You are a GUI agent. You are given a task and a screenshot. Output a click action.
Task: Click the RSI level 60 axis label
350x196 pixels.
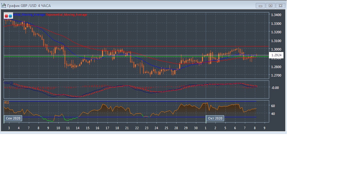tap(273, 106)
